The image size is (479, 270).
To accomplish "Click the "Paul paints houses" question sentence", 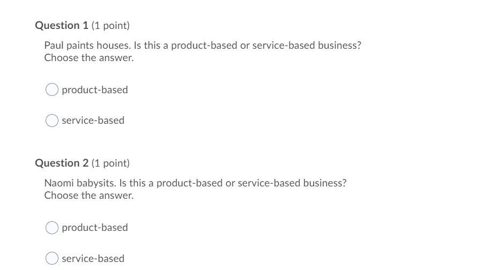I will pyautogui.click(x=203, y=45).
